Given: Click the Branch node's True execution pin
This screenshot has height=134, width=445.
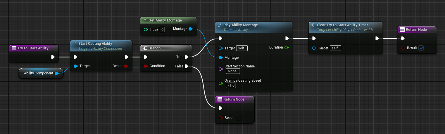Looking at the screenshot, I should coord(186,57).
